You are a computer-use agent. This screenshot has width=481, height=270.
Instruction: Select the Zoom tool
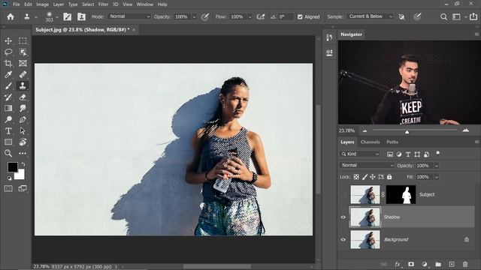click(x=8, y=153)
